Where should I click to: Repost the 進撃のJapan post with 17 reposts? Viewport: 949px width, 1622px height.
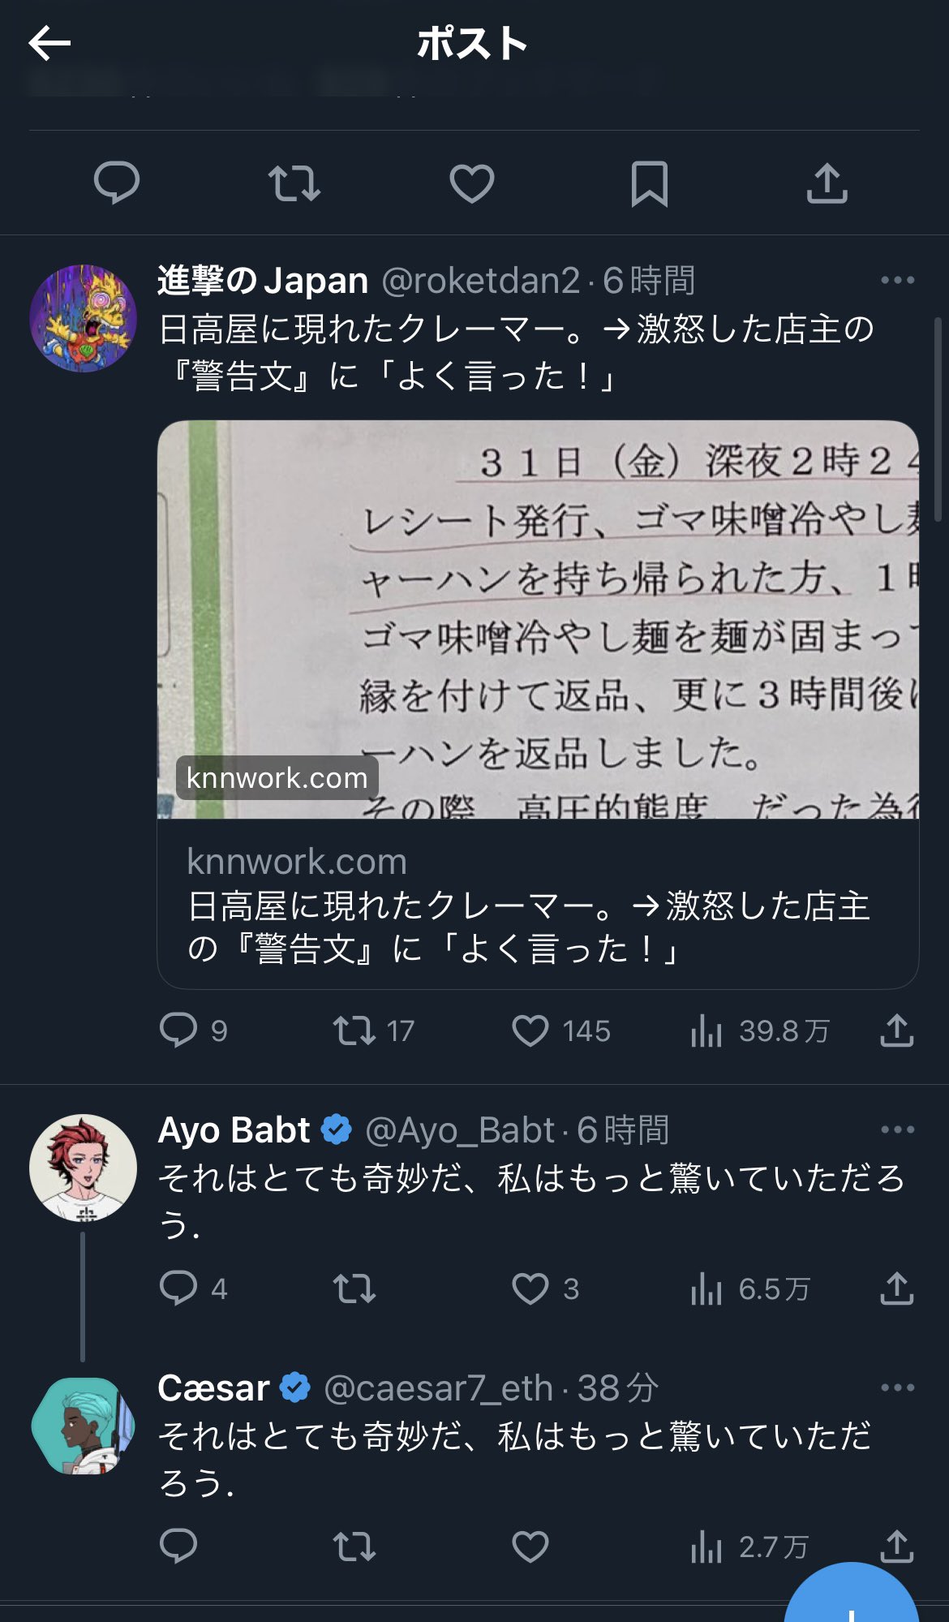click(x=374, y=1030)
